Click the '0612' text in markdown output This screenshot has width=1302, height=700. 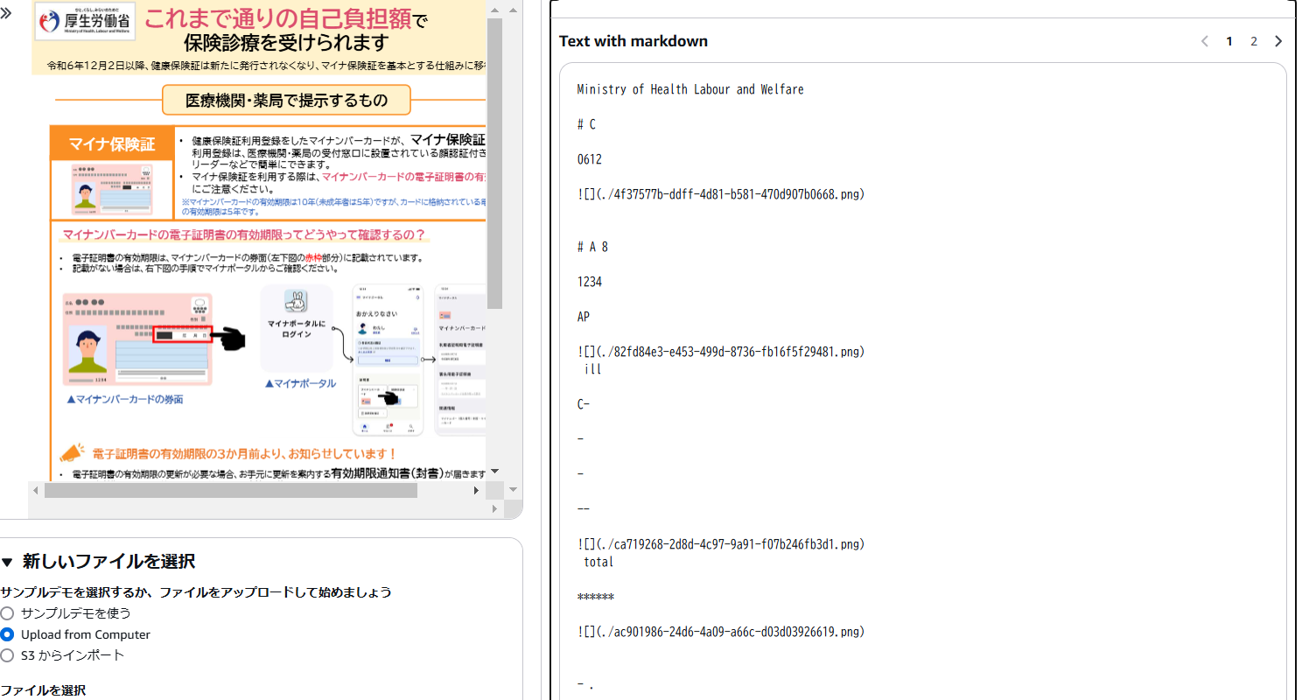[x=590, y=159]
